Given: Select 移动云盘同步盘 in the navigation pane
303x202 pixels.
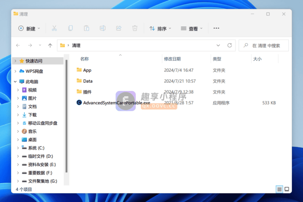Looking at the screenshot, I should point(43,123).
